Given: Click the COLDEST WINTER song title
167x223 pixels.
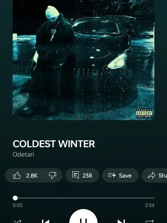Looking at the screenshot, I should coord(54,144).
